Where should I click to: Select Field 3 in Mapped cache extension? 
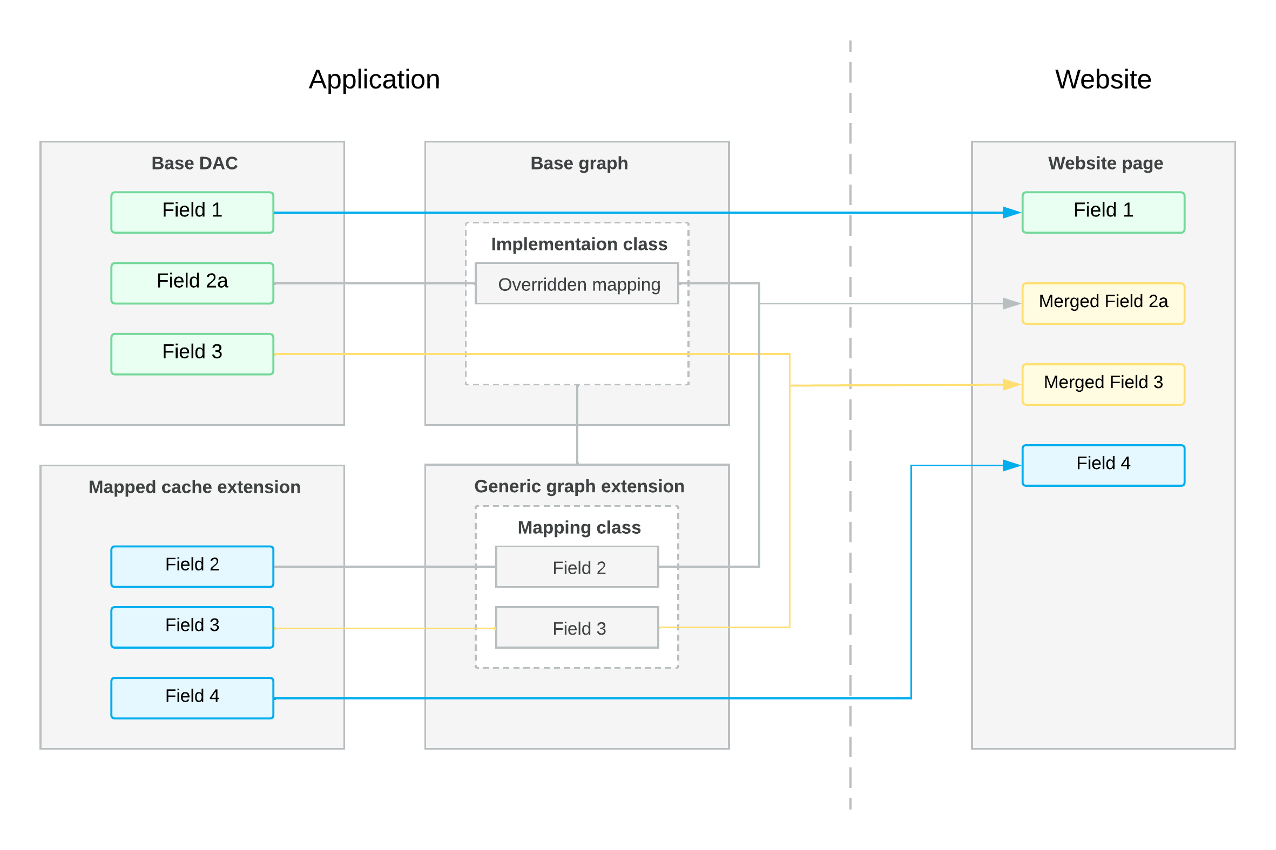click(x=192, y=627)
